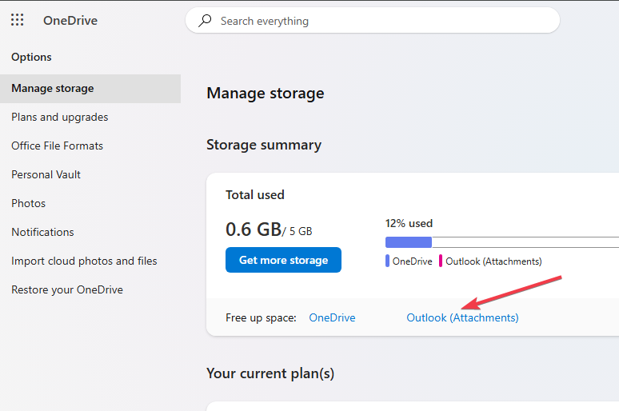Screen dimensions: 619x411
Task: Click the OneDrive title in header
Action: click(x=70, y=21)
